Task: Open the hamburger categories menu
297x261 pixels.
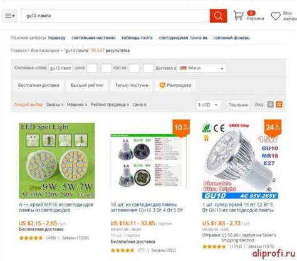Action: click(9, 16)
